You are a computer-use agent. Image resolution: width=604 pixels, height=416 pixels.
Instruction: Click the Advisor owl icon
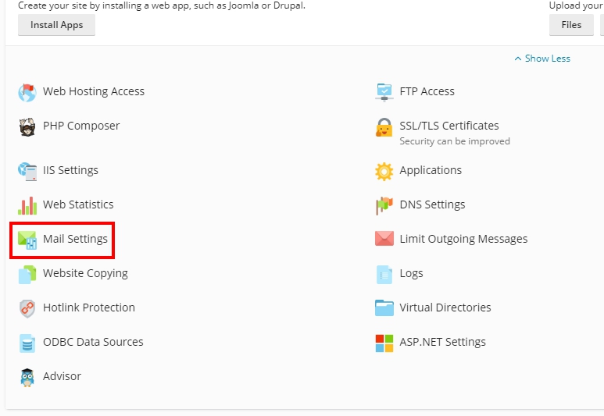click(x=27, y=377)
